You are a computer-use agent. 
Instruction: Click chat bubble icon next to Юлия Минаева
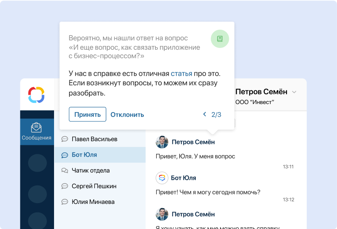[x=65, y=202]
